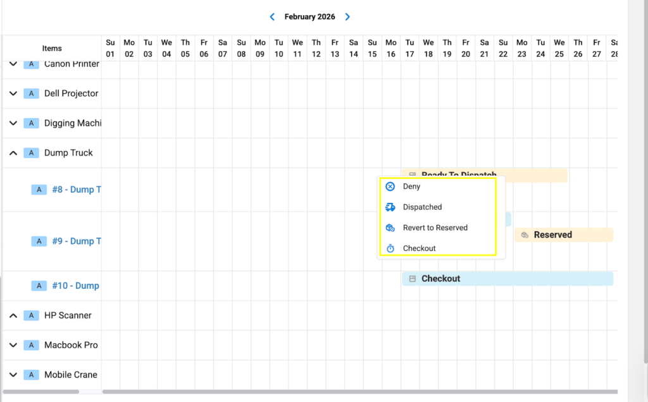The height and width of the screenshot is (402, 648).
Task: Click the asset badge beside Dell Projector
Action: click(32, 94)
